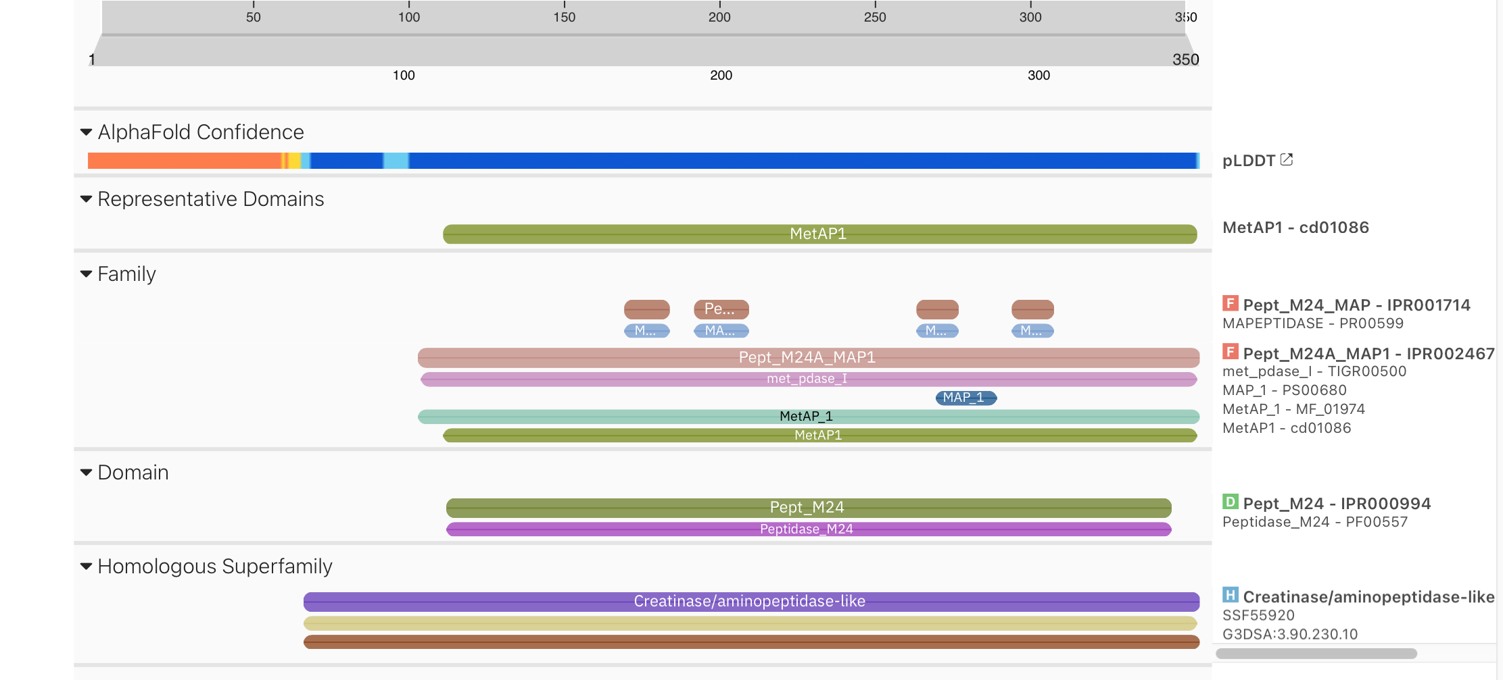Select the Pept_M24A_MAP1 family bar
1503x680 pixels.
pyautogui.click(x=808, y=358)
